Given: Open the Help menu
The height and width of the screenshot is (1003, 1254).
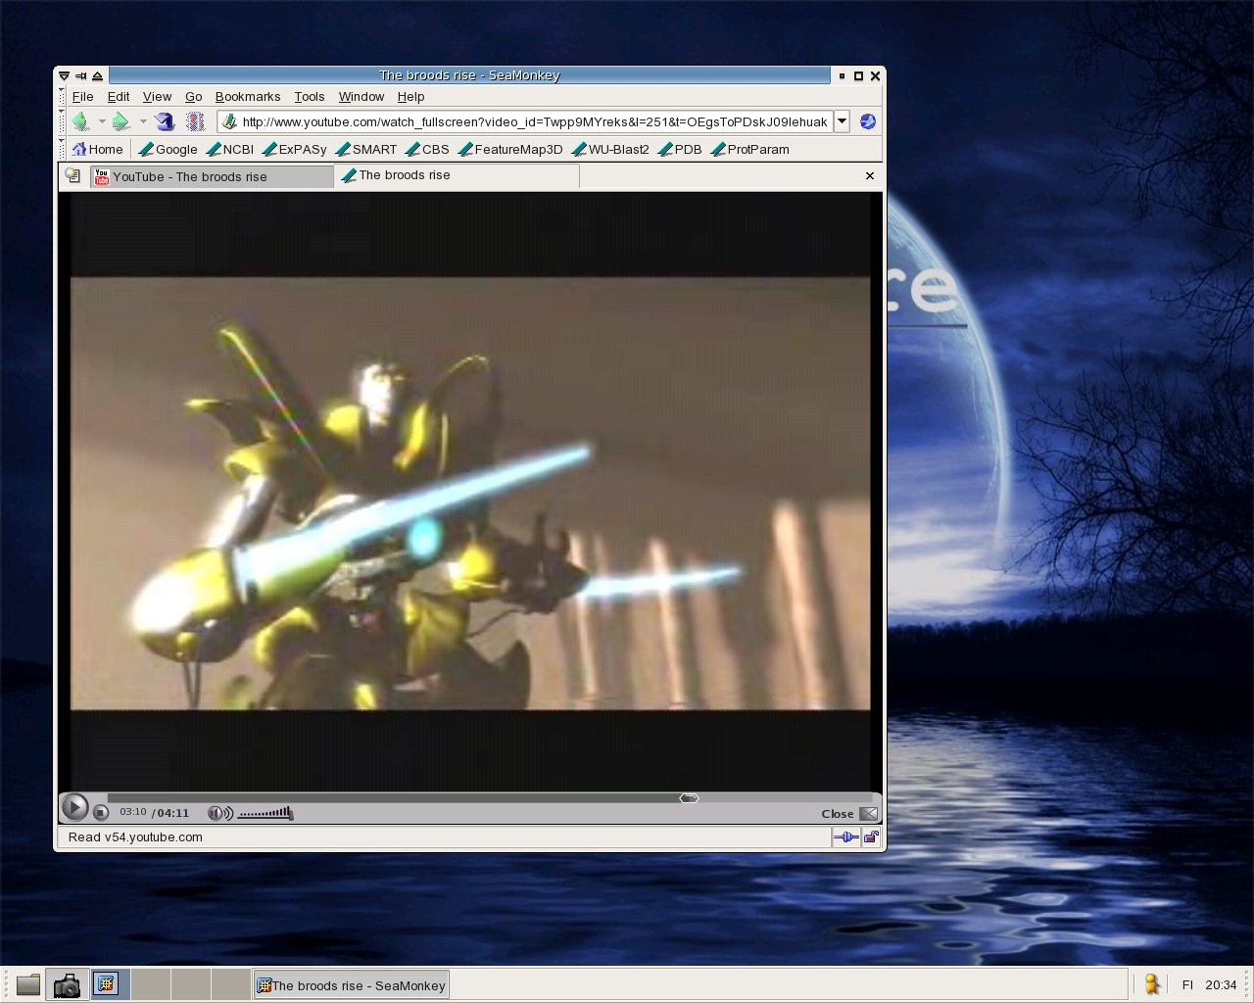Looking at the screenshot, I should 410,96.
